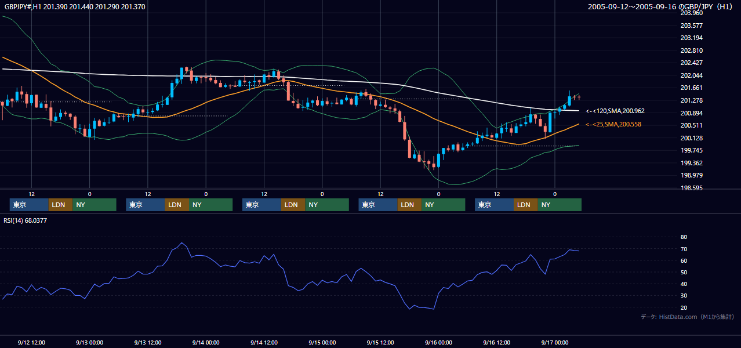Click price axis label 202.427
The width and height of the screenshot is (741, 348).
coord(691,63)
